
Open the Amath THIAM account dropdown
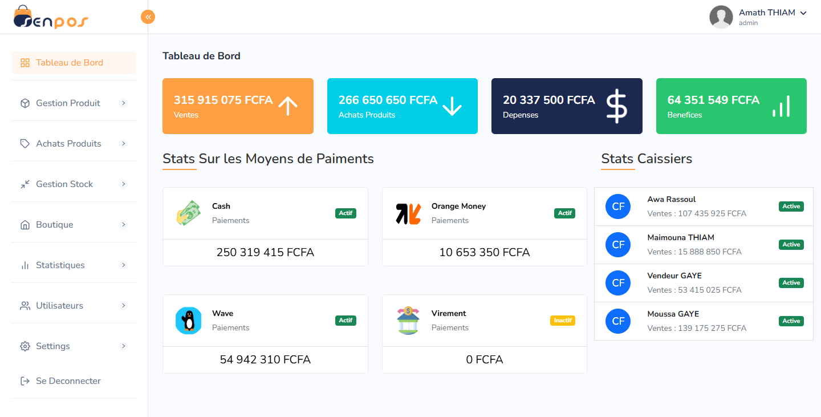(772, 13)
